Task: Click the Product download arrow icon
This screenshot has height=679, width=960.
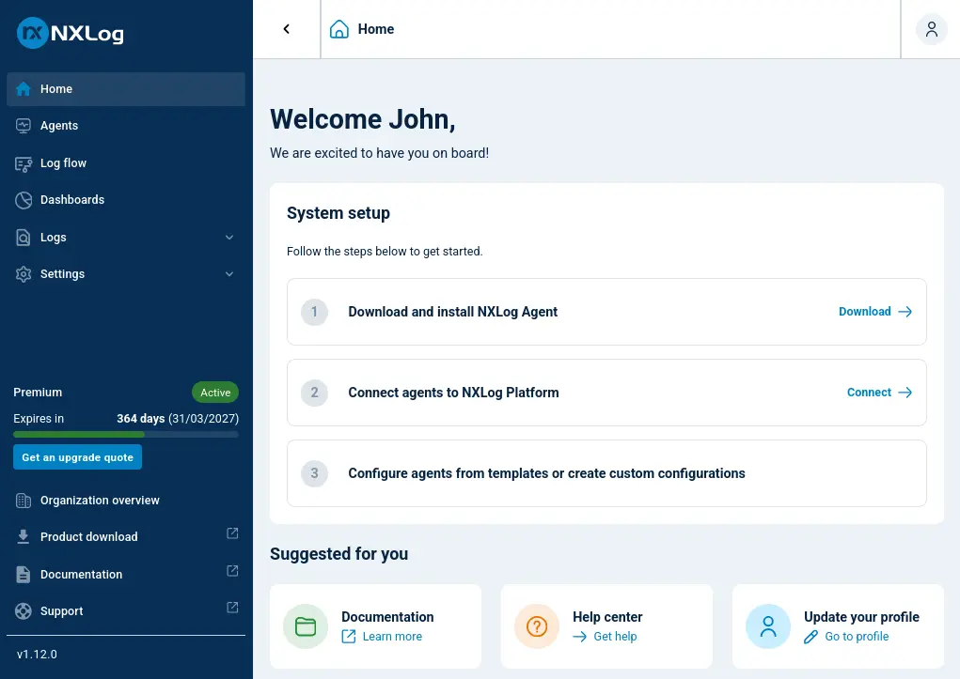Action: point(24,537)
